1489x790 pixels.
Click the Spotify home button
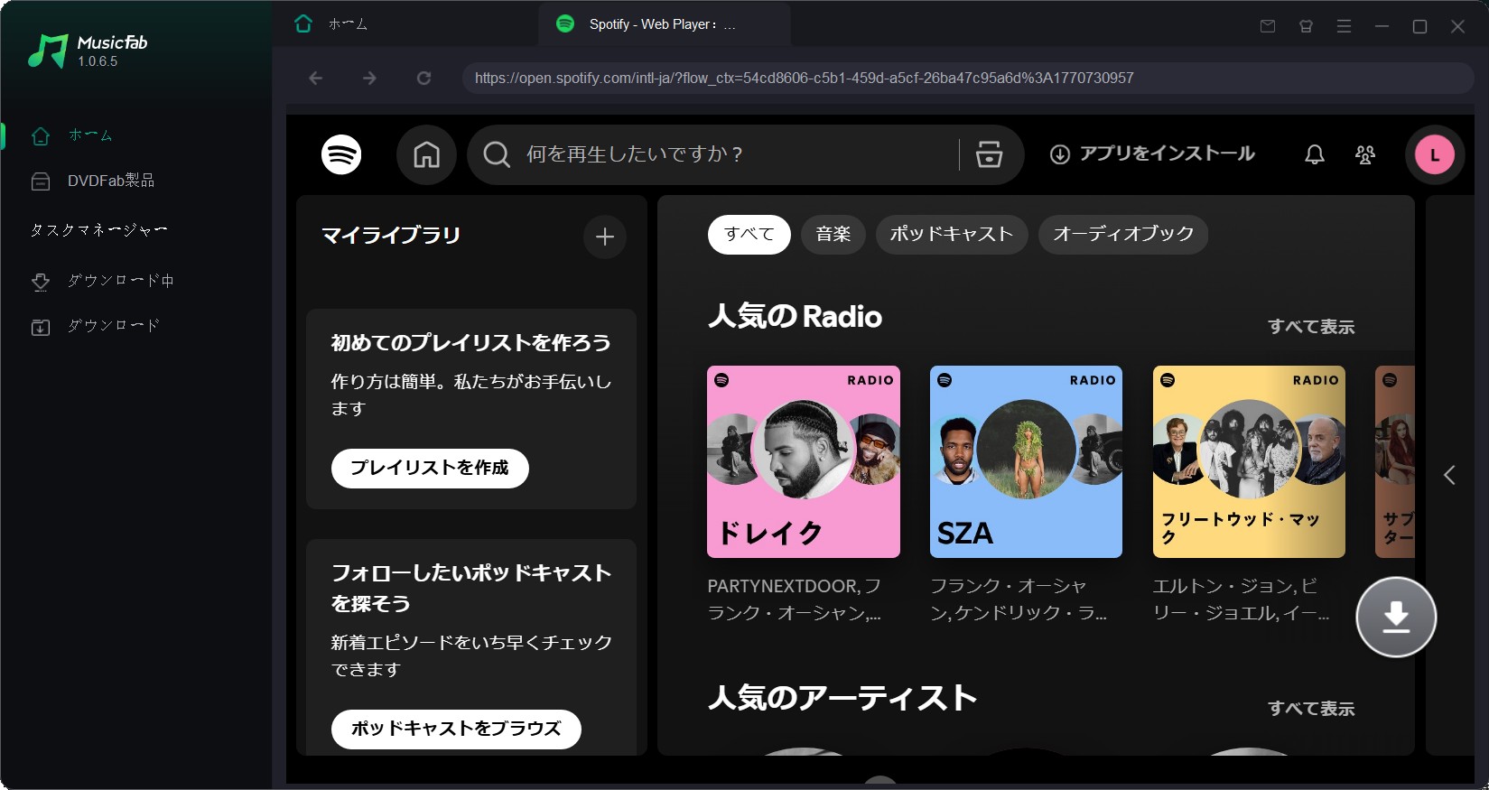(x=426, y=154)
